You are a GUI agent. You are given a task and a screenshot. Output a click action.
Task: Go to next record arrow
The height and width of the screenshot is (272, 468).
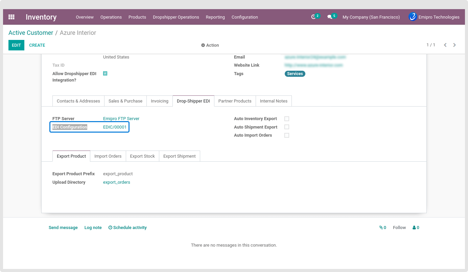[x=454, y=45]
